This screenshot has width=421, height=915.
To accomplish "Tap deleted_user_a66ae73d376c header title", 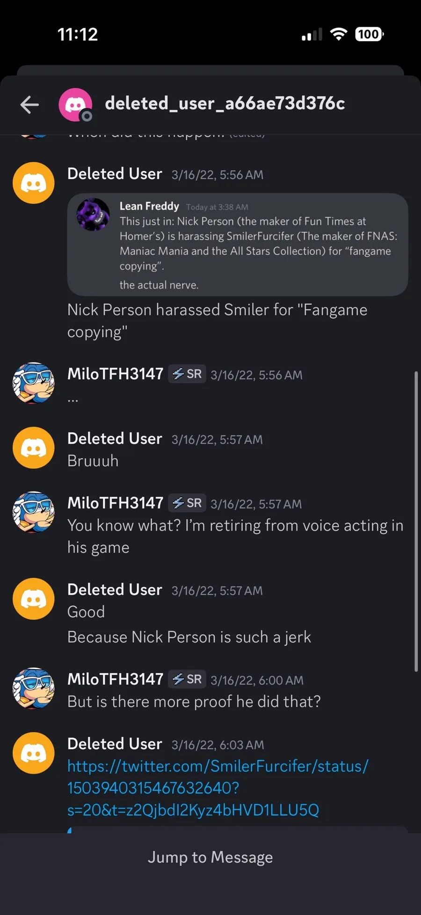I will click(225, 103).
